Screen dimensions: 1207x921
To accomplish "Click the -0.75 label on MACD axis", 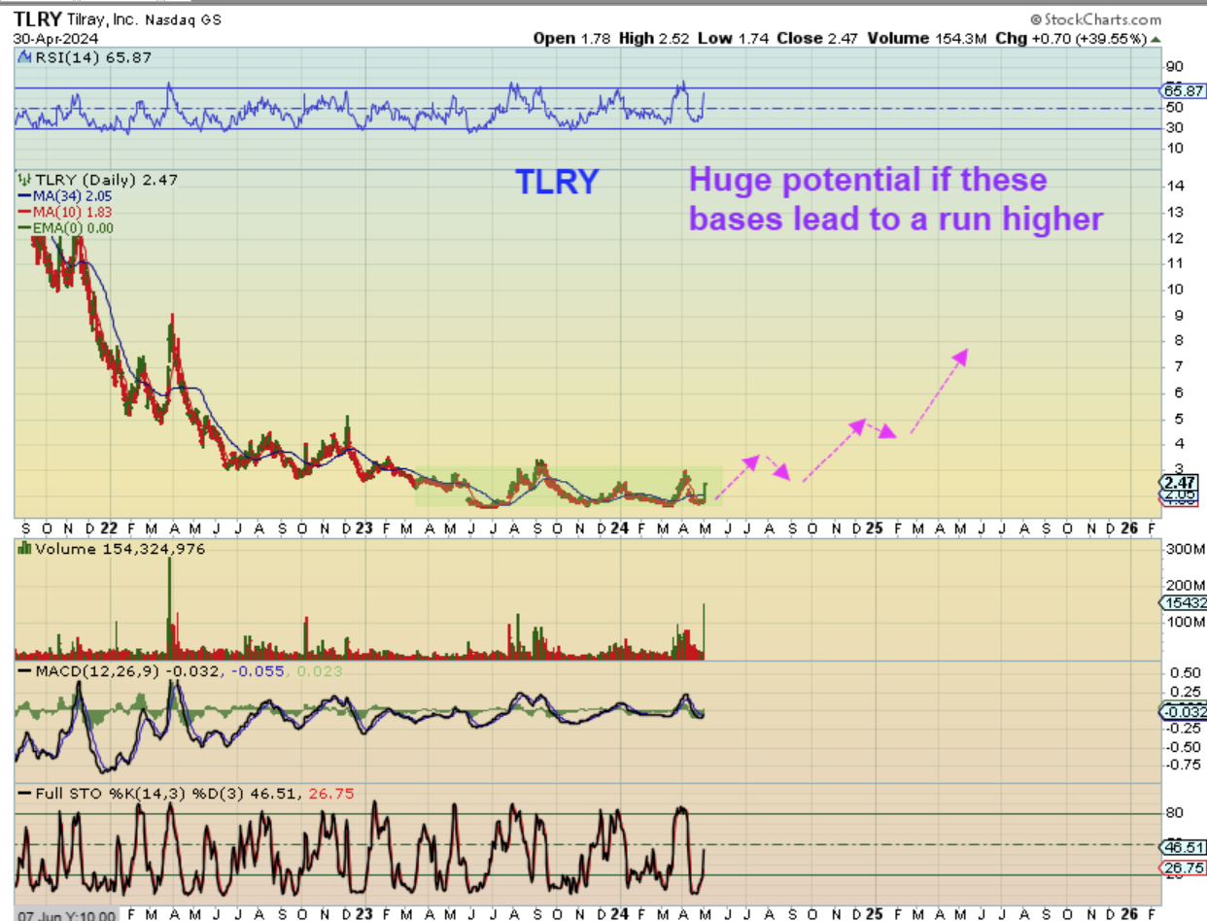I will [1183, 764].
